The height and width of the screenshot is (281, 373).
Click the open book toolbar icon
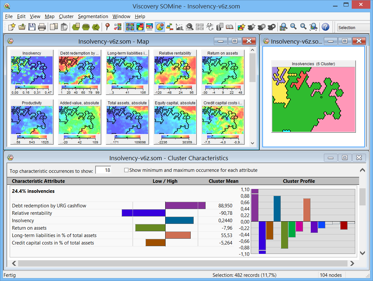click(229, 27)
